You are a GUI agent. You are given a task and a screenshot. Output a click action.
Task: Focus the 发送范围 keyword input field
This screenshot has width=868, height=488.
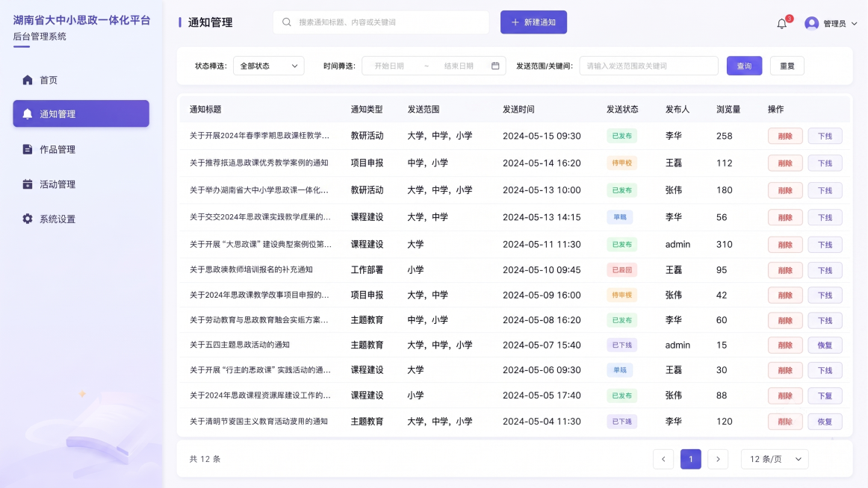pyautogui.click(x=649, y=66)
